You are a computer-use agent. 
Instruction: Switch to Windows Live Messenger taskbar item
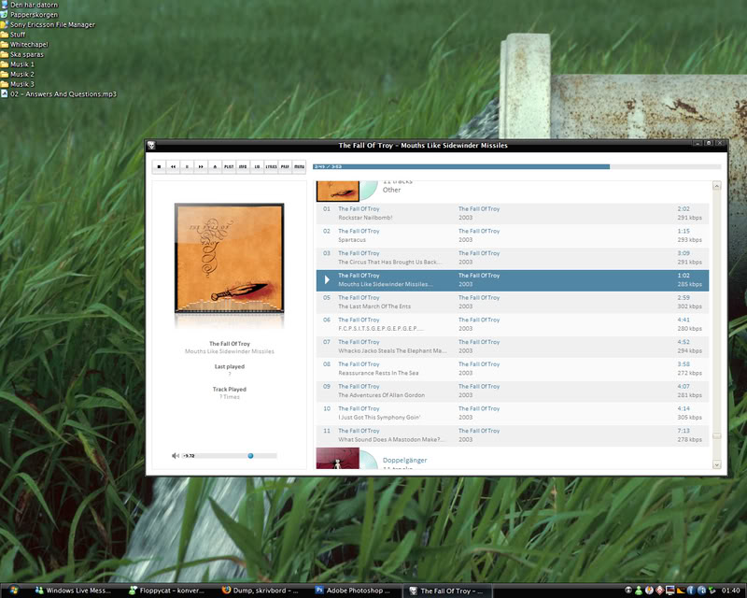pyautogui.click(x=72, y=591)
